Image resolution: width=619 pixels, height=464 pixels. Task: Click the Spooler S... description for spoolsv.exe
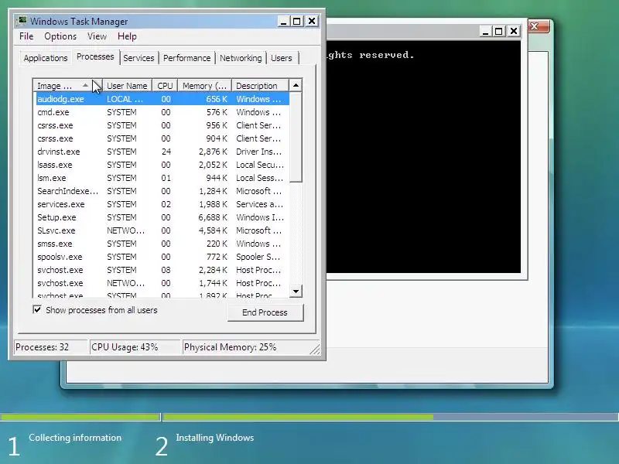(258, 257)
